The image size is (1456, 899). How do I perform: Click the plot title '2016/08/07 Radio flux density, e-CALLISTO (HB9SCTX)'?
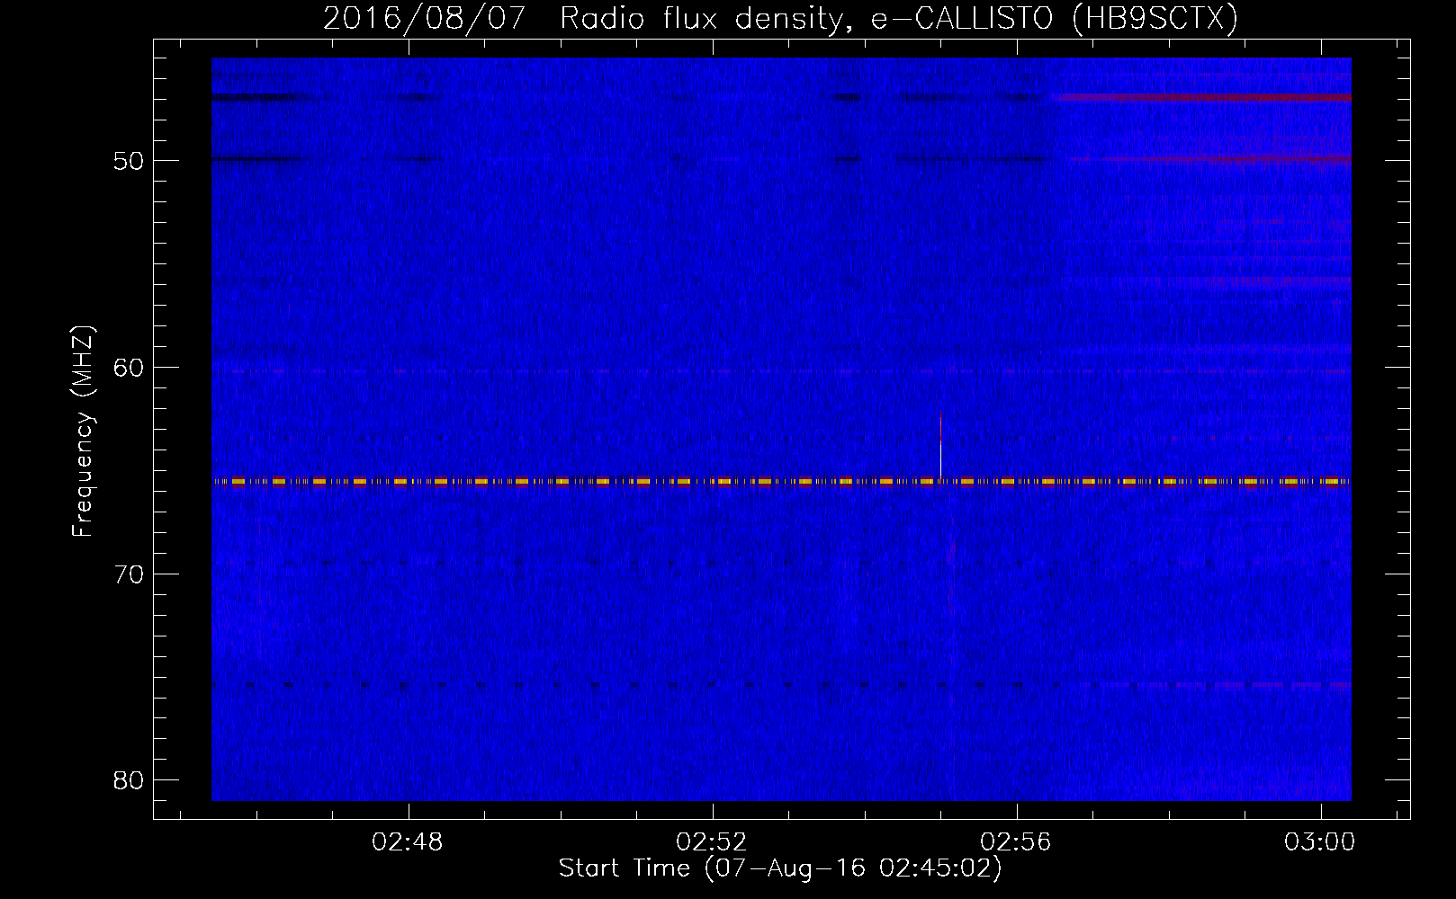tap(780, 18)
